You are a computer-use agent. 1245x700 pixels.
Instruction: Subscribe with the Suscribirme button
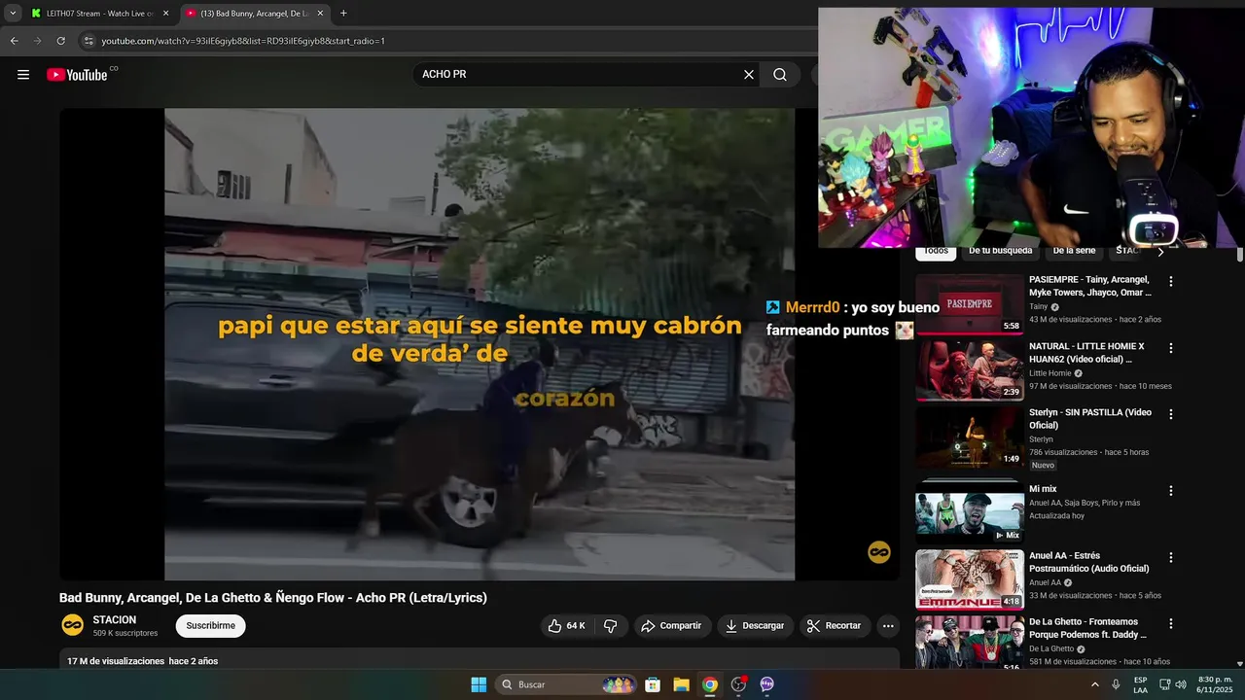(x=211, y=626)
